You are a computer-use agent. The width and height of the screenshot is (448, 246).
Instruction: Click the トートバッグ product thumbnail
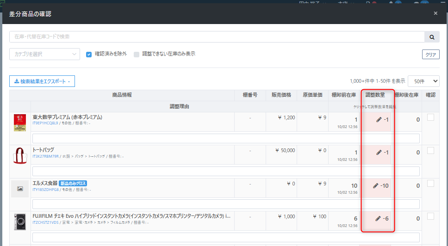pos(20,156)
